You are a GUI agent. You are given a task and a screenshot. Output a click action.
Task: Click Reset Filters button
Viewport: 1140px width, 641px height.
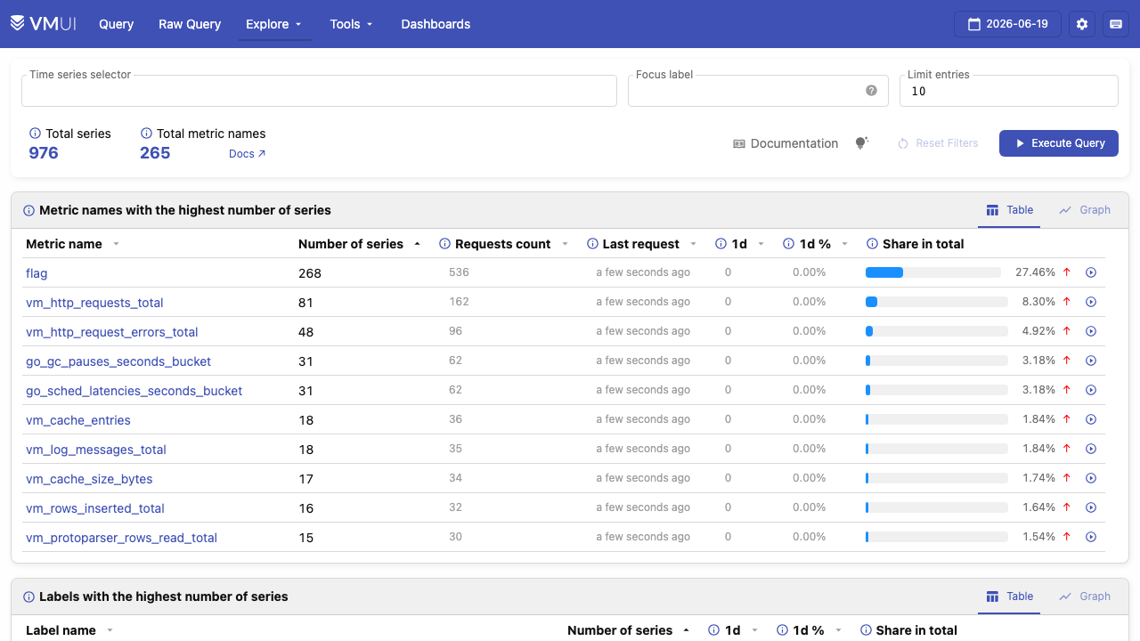[937, 143]
